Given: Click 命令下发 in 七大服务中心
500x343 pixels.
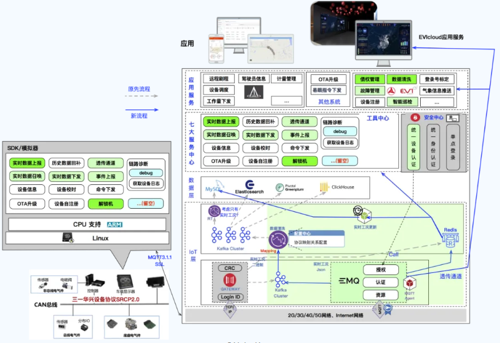Looking at the screenshot, I should tap(300, 148).
